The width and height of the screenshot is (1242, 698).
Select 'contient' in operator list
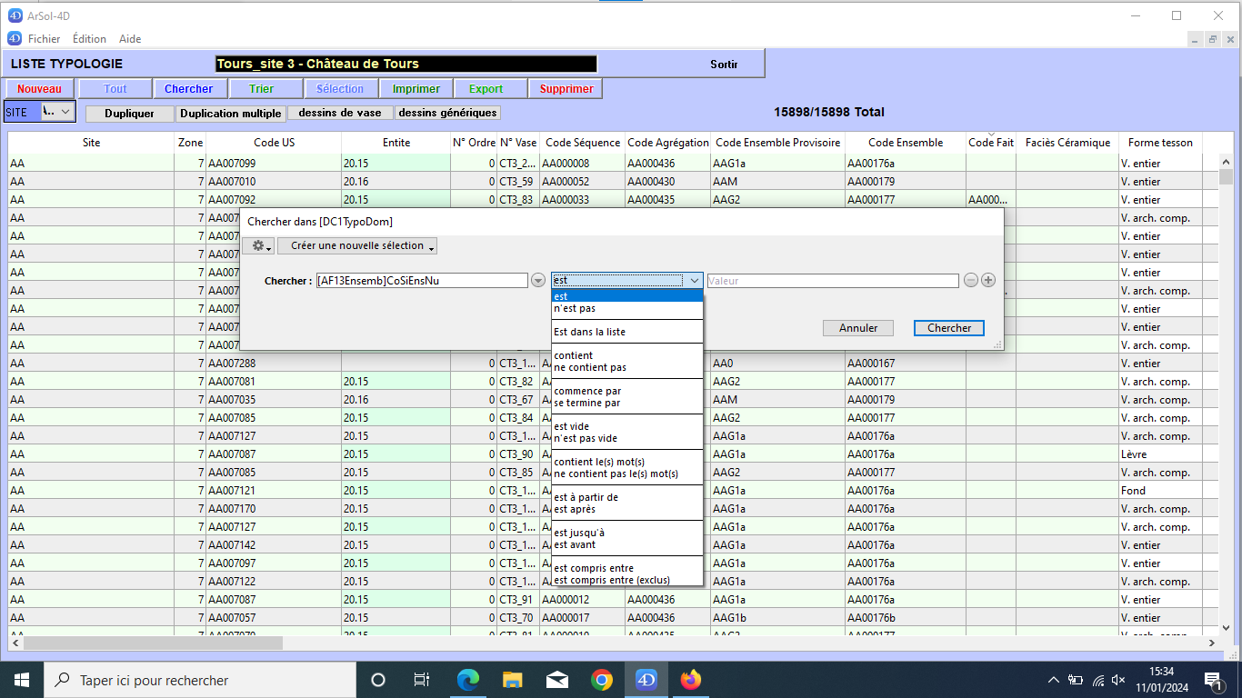[574, 355]
